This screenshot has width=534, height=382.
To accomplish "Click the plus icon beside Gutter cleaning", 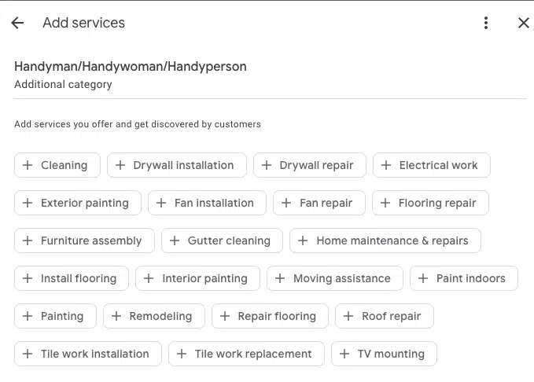I will (x=175, y=241).
